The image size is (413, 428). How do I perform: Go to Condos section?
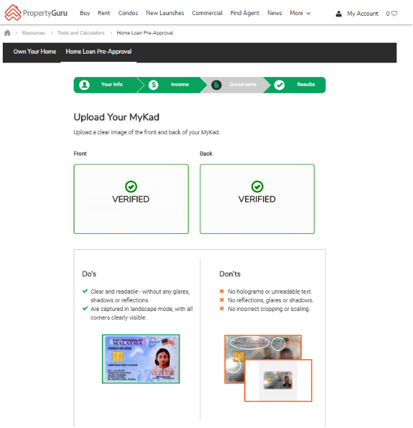128,13
